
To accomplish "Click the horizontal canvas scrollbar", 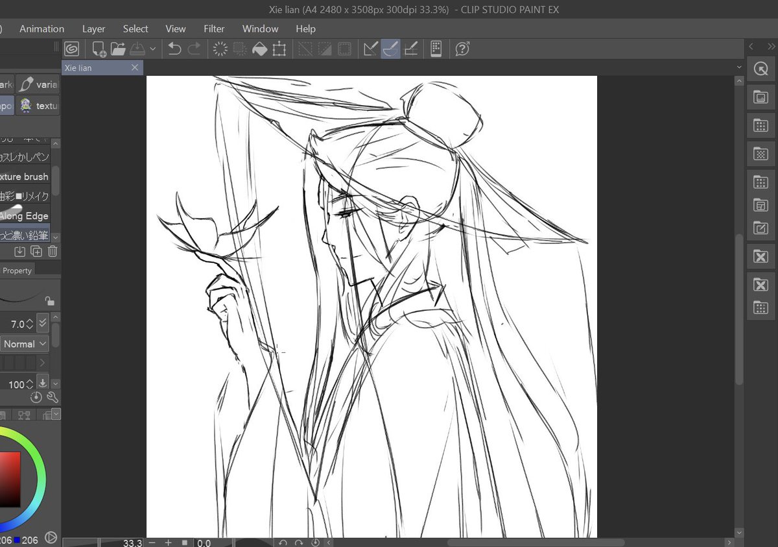I will coord(536,542).
